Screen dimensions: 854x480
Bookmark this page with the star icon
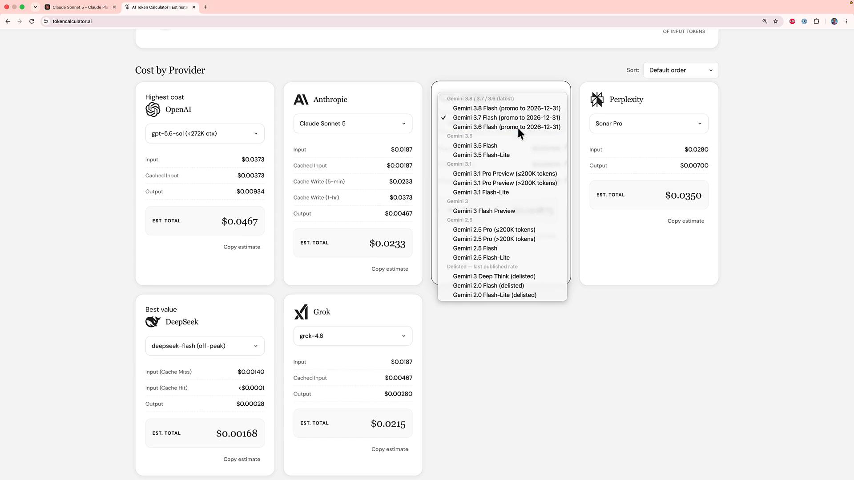pyautogui.click(x=776, y=21)
